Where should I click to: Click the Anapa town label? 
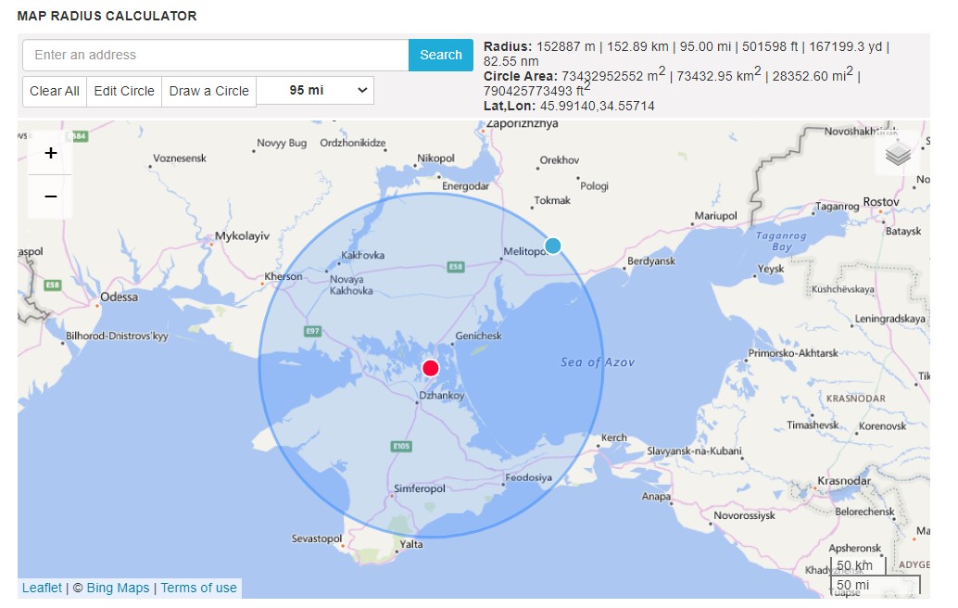click(656, 496)
